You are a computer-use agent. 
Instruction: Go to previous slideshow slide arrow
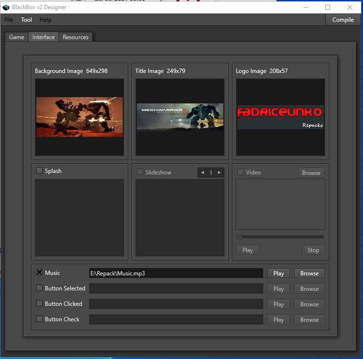[x=203, y=172]
